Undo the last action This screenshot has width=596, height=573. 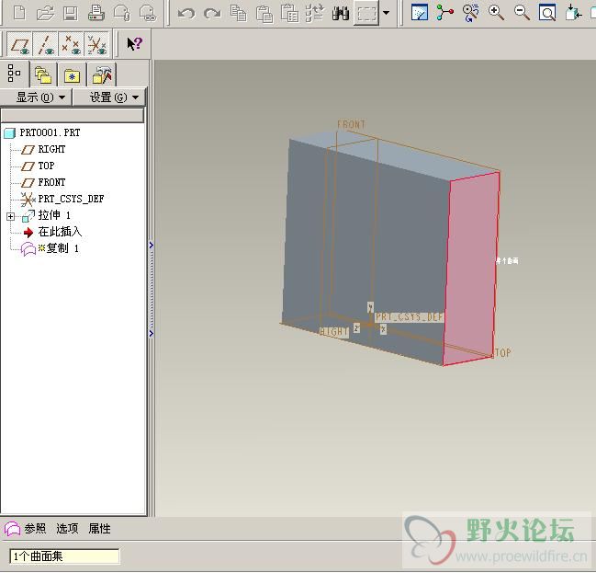coord(186,14)
